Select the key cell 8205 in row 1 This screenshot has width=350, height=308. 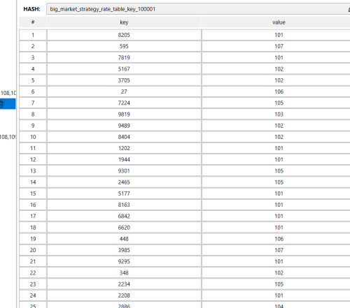[124, 35]
